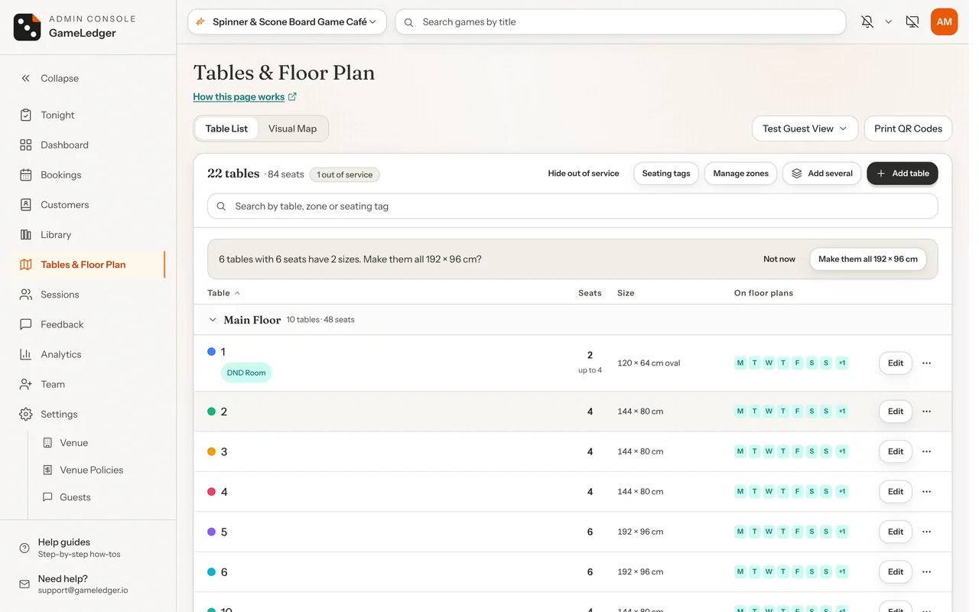
Task: Click Make them all 192 × 96 cm
Action: (868, 259)
